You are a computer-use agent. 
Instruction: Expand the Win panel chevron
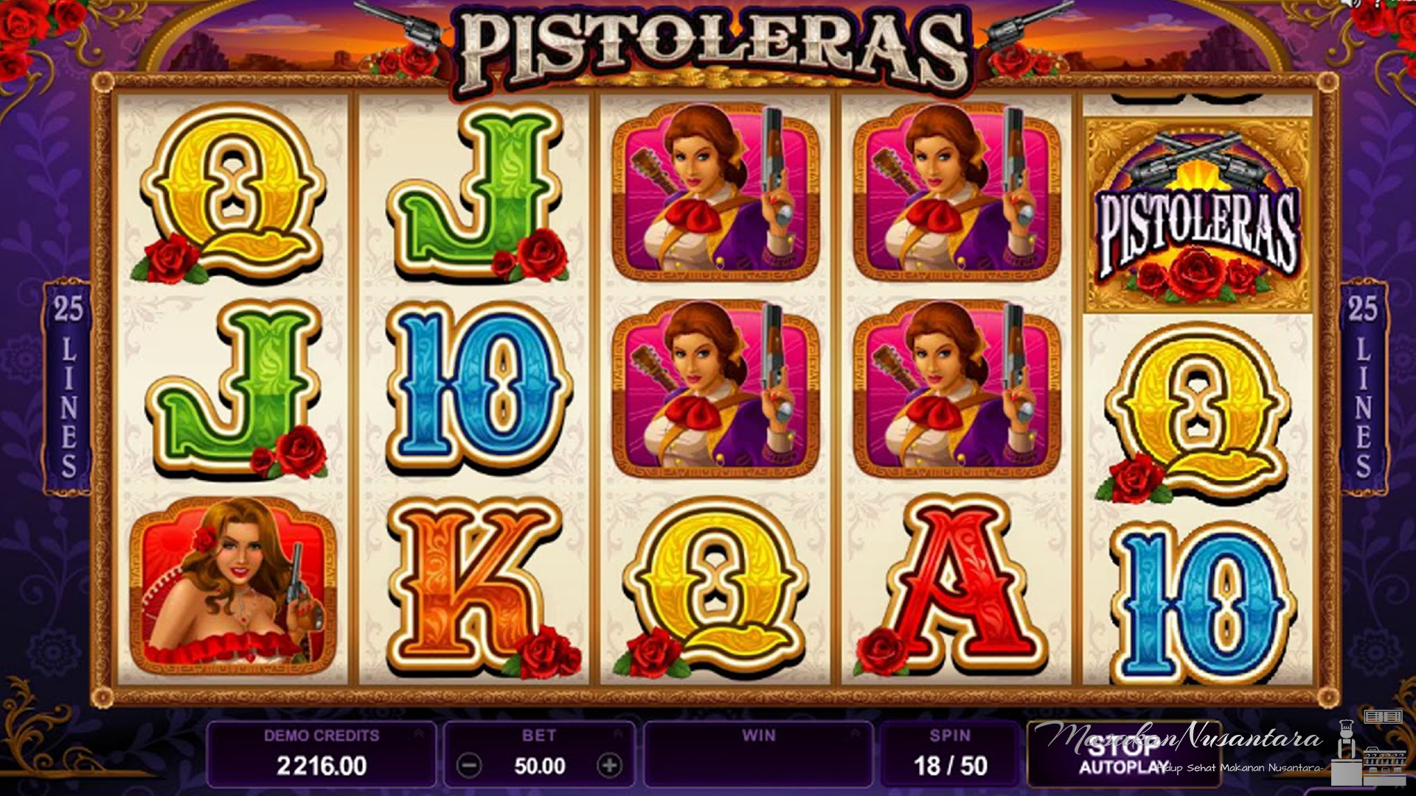pyautogui.click(x=855, y=734)
